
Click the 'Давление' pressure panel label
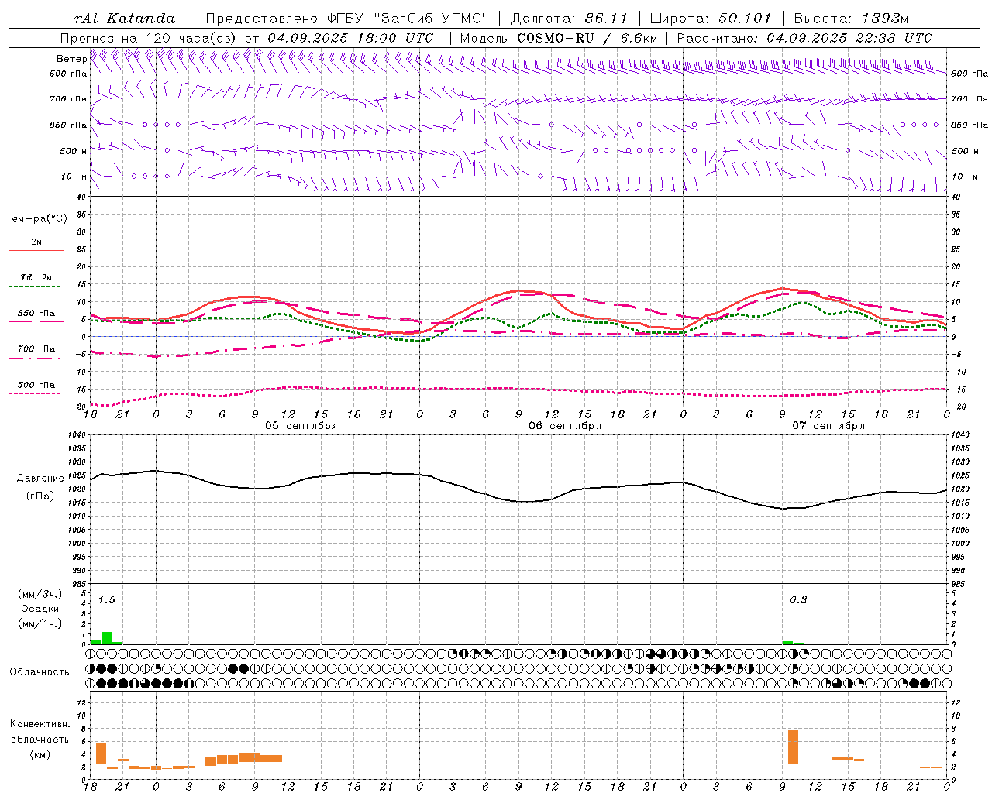(40, 479)
